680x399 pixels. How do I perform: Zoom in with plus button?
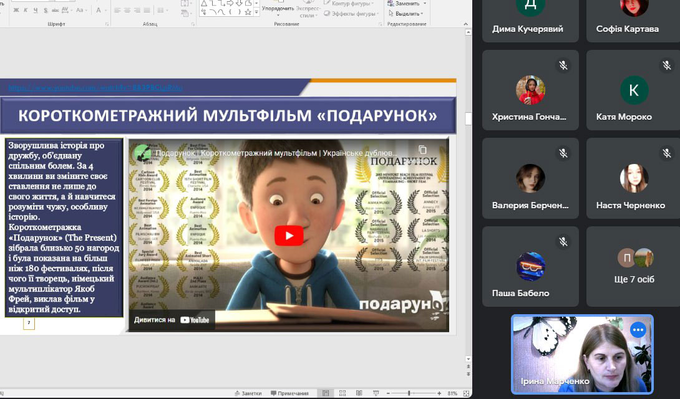click(439, 393)
